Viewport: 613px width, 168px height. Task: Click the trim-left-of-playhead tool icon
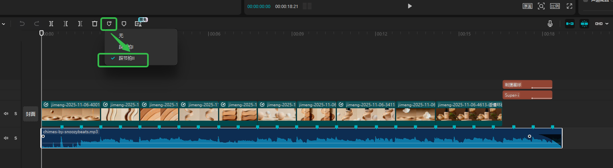66,24
